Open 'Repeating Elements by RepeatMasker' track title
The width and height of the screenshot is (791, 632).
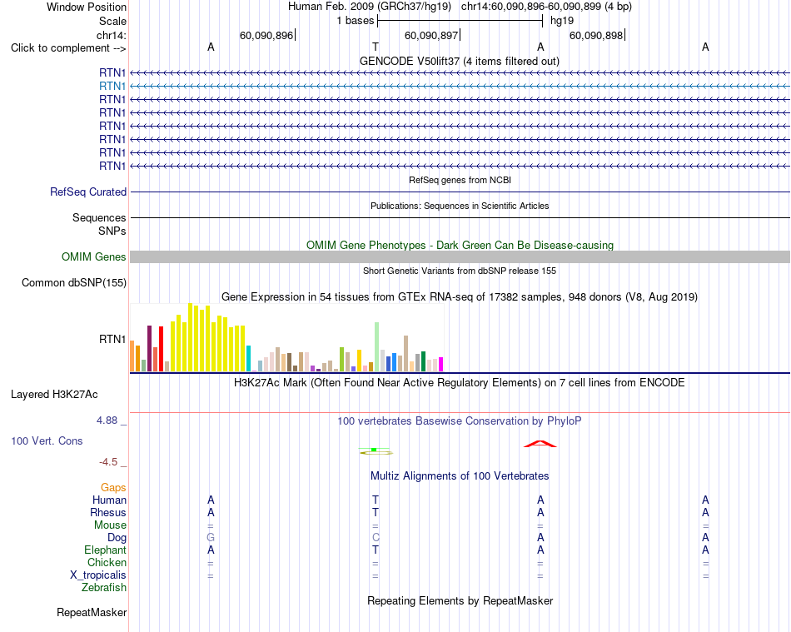point(460,601)
